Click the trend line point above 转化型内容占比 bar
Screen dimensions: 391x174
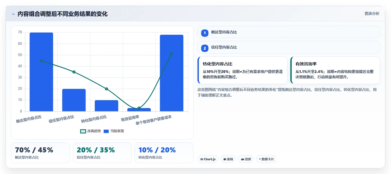(x=106, y=89)
